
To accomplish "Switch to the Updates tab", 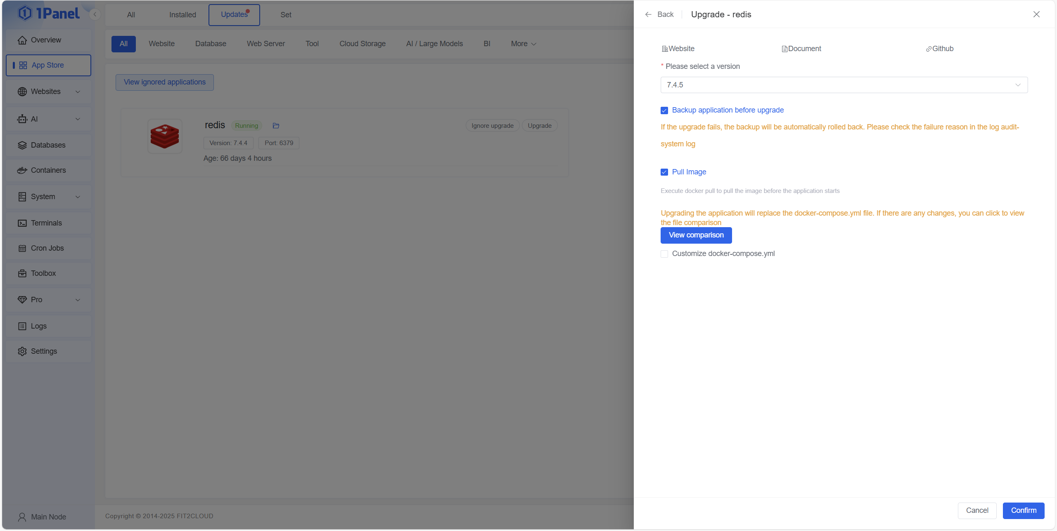I will click(234, 15).
